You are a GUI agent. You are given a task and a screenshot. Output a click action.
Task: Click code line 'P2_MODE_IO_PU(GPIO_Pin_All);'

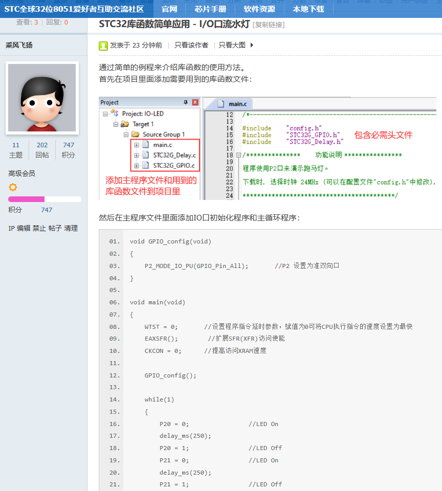pyautogui.click(x=196, y=266)
